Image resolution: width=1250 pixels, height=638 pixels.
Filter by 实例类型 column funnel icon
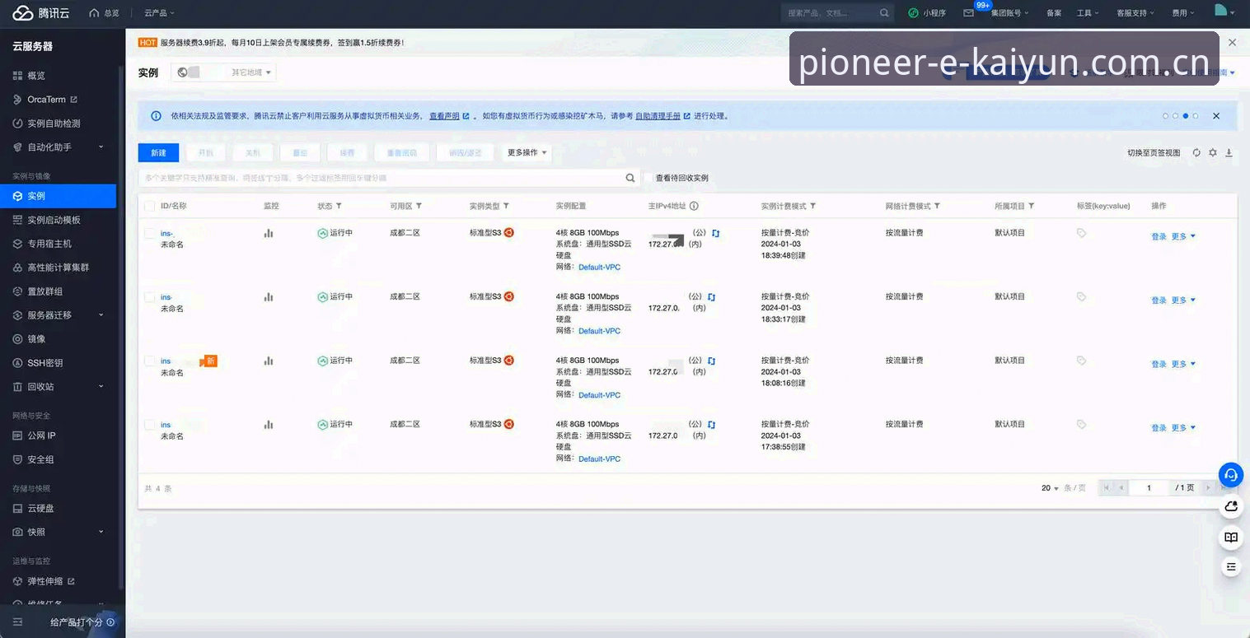506,206
